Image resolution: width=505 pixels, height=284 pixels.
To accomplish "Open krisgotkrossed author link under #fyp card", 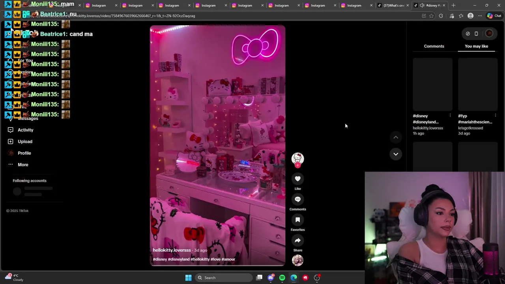I will pyautogui.click(x=470, y=128).
